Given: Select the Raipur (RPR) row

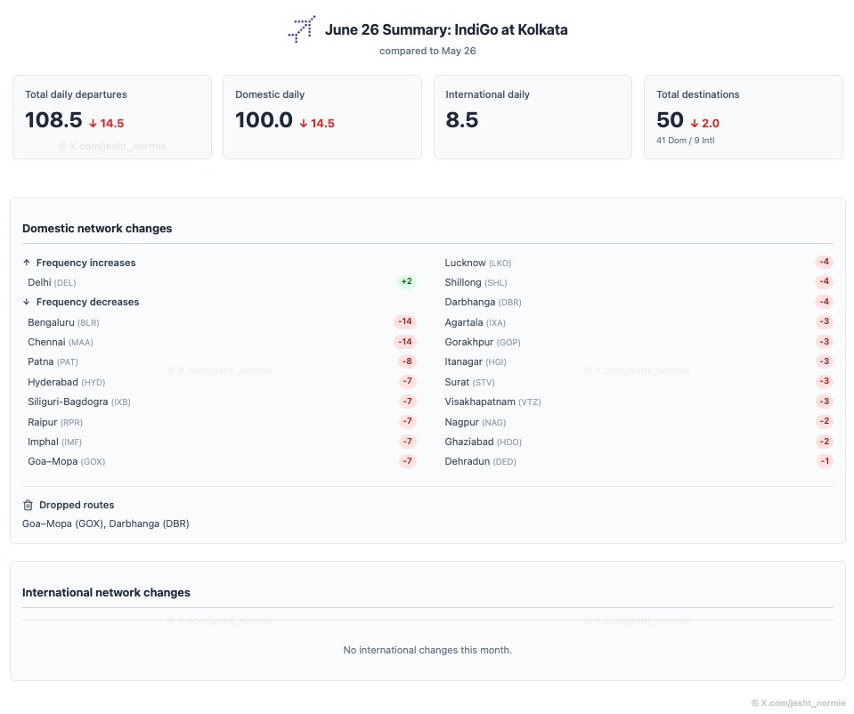Looking at the screenshot, I should [222, 422].
